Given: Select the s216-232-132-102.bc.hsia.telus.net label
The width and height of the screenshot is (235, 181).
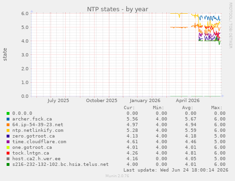Looking at the screenshot, I should [61, 164].
